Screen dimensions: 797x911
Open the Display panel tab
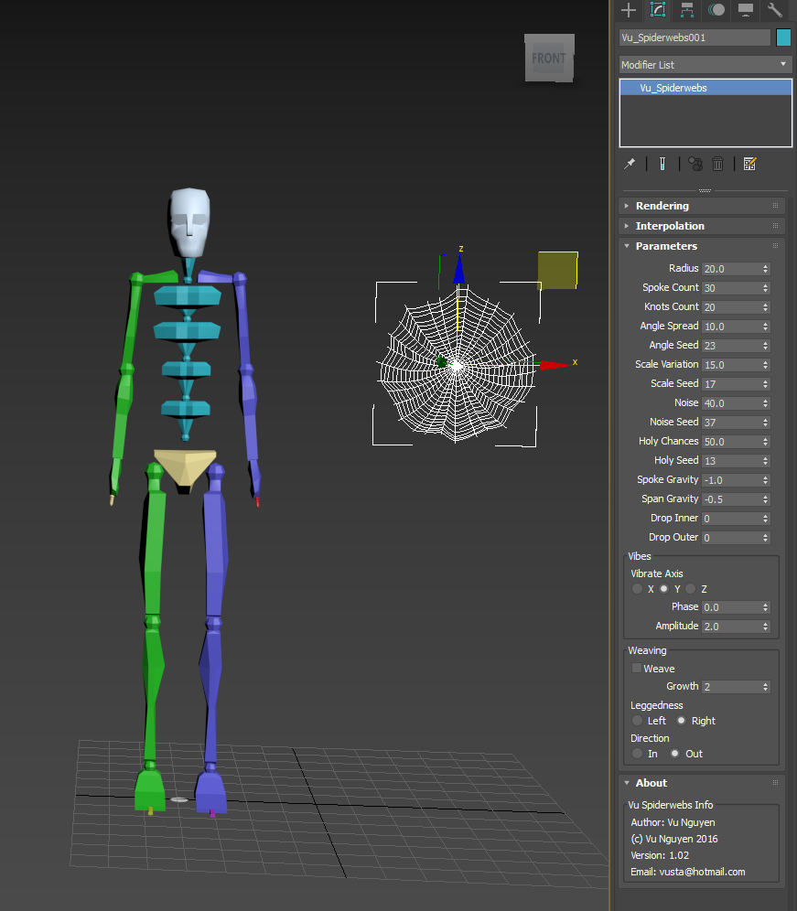pyautogui.click(x=746, y=10)
